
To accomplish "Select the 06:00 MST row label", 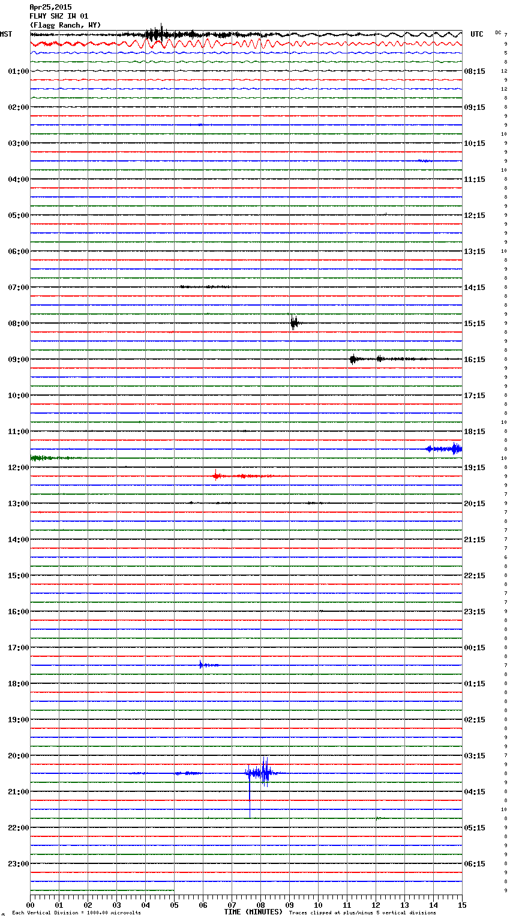I will coord(19,252).
